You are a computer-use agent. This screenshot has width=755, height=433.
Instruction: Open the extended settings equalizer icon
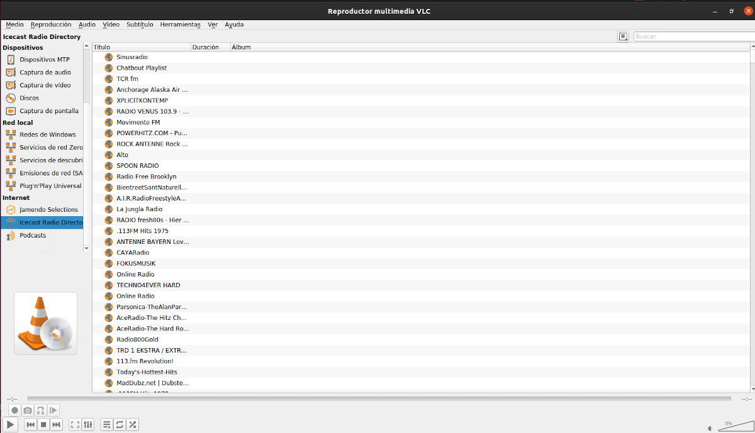(88, 424)
